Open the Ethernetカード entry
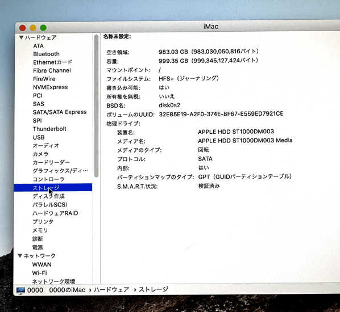340x312 pixels. tap(53, 62)
